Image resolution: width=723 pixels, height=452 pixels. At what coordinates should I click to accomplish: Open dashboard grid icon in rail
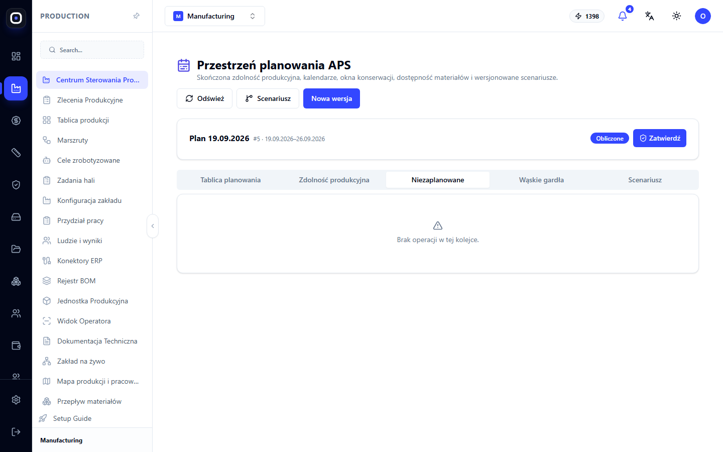click(16, 56)
